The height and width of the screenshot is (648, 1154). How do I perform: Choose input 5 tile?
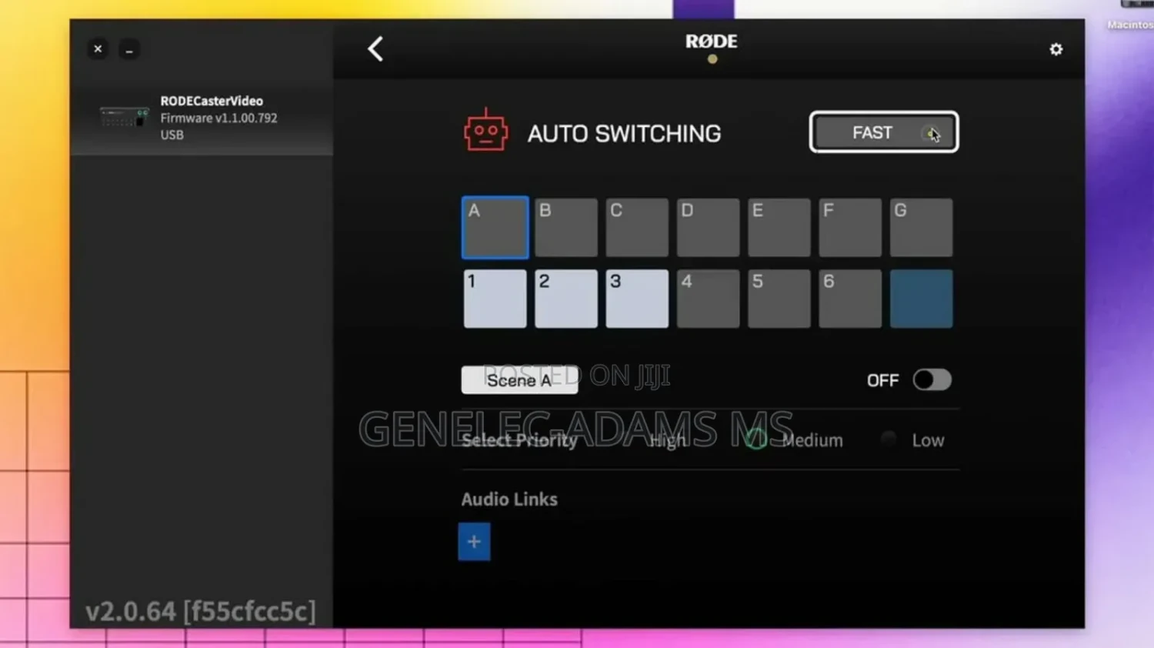[779, 299]
